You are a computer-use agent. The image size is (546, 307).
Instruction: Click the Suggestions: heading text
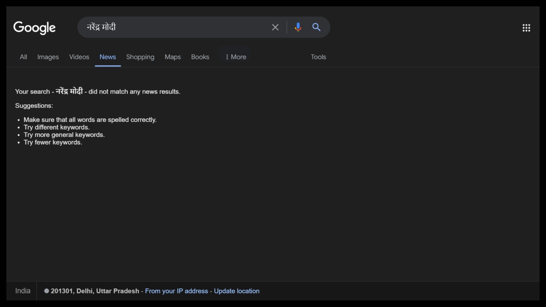tap(34, 106)
